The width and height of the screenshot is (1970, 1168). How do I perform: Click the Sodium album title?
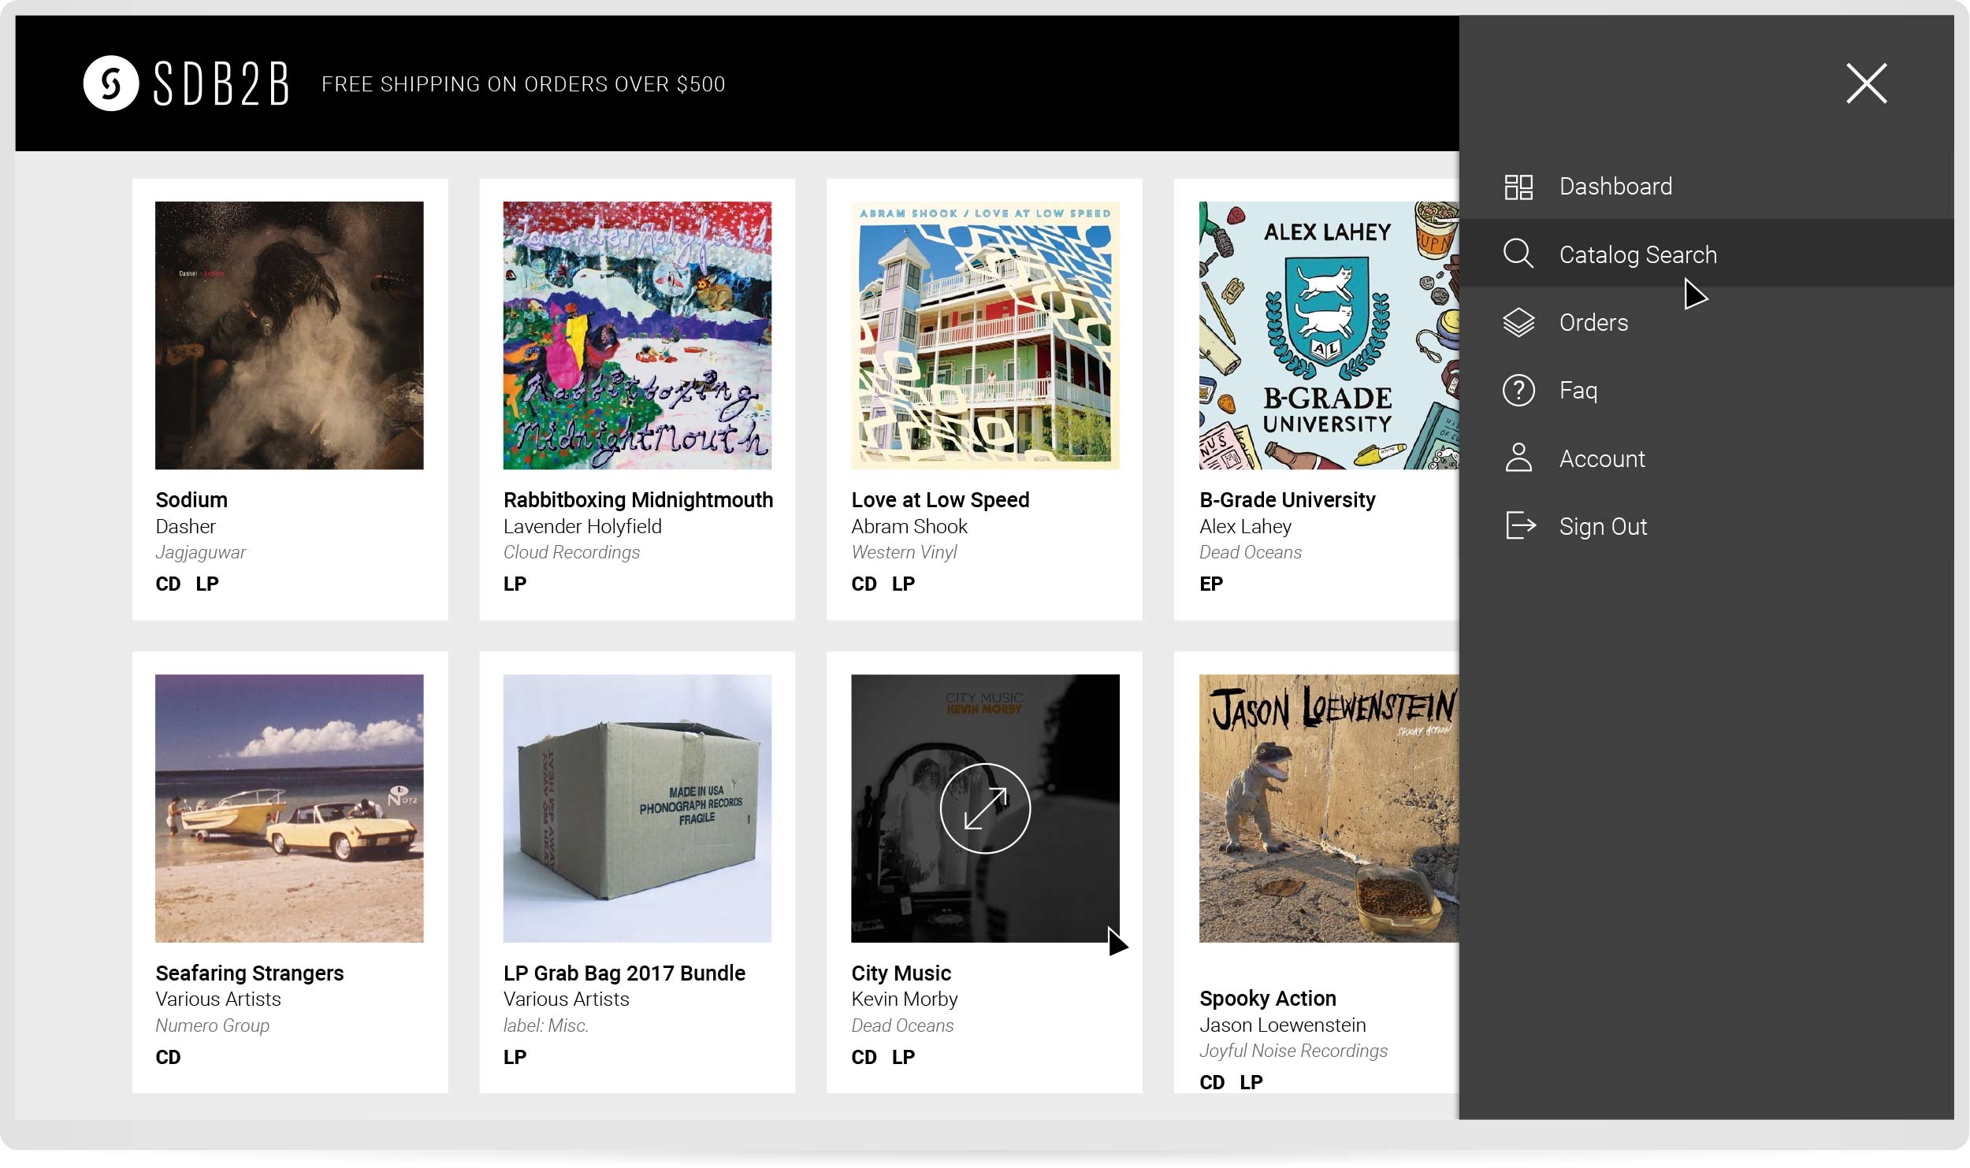[191, 500]
